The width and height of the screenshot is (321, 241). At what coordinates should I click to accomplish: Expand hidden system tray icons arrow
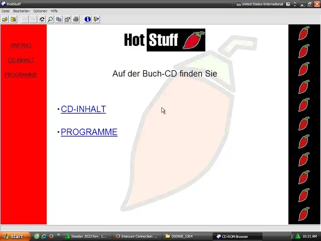pyautogui.click(x=292, y=237)
